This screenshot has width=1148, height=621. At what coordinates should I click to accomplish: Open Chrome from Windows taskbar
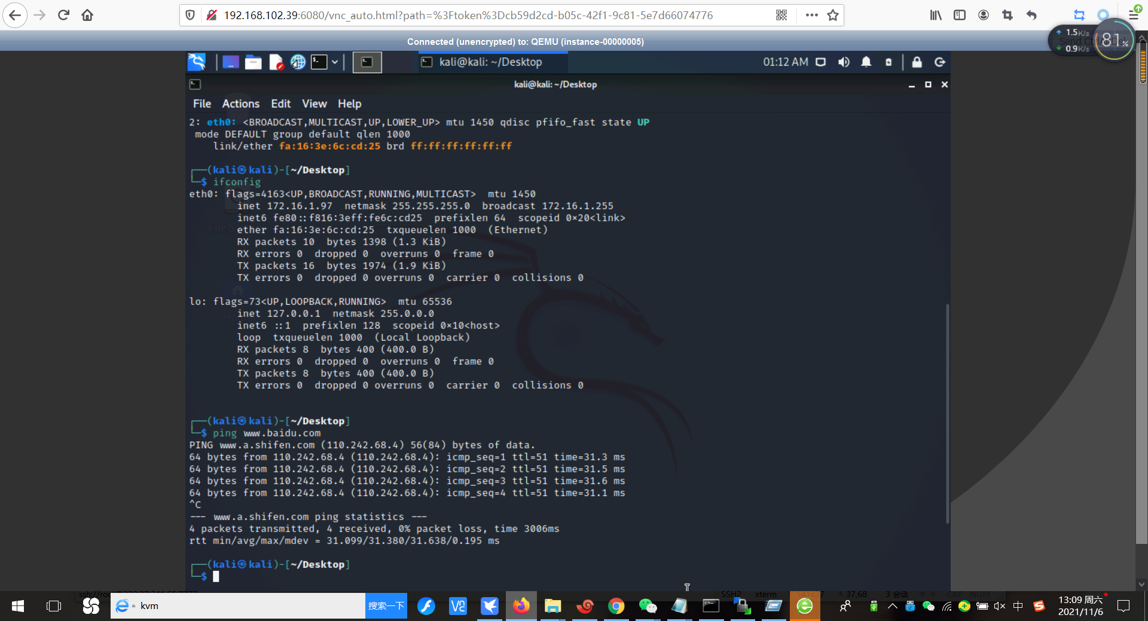point(616,606)
